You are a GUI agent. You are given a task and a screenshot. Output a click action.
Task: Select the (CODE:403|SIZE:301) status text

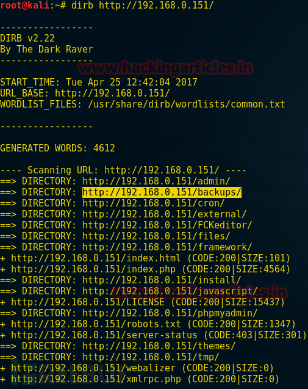click(255, 335)
